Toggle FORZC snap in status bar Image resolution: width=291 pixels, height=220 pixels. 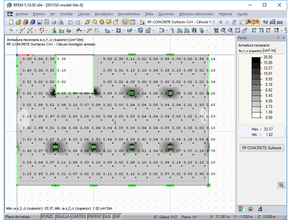click(47, 216)
